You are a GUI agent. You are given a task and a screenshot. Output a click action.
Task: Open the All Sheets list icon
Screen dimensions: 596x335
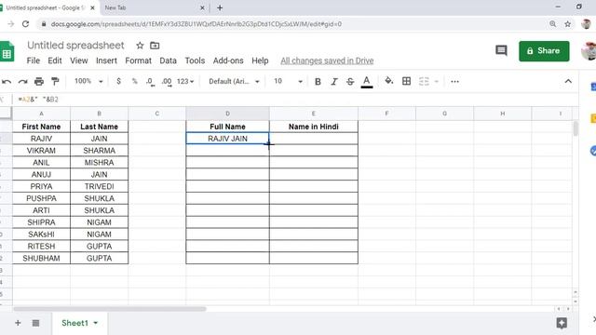(x=35, y=323)
